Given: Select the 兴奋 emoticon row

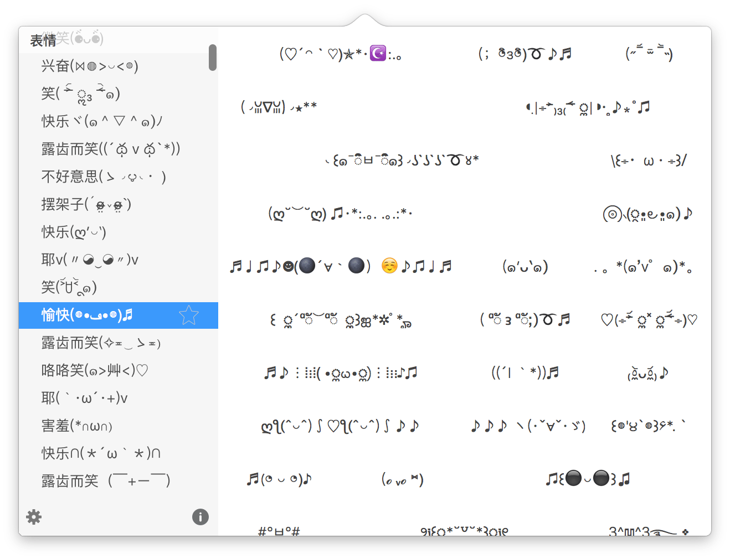Looking at the screenshot, I should [119, 66].
